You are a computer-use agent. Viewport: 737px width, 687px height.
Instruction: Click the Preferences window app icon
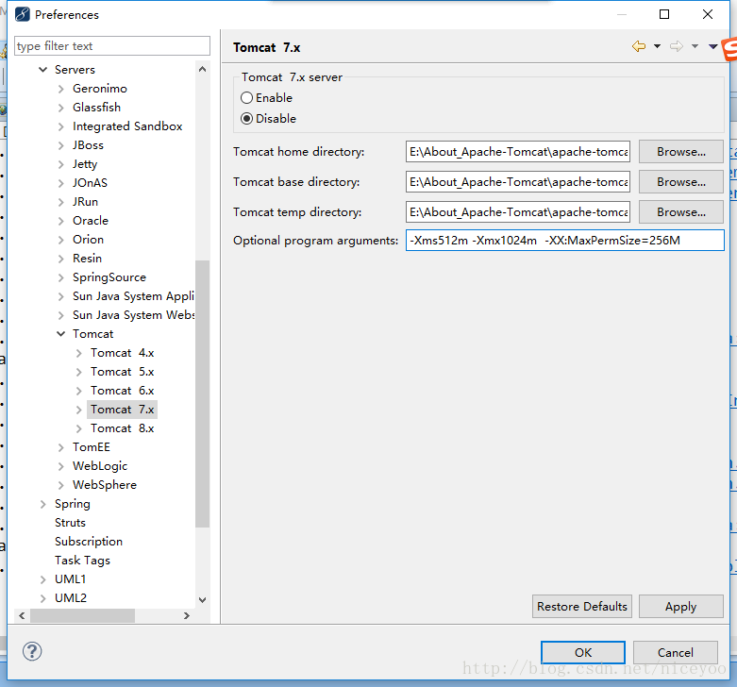click(x=22, y=14)
